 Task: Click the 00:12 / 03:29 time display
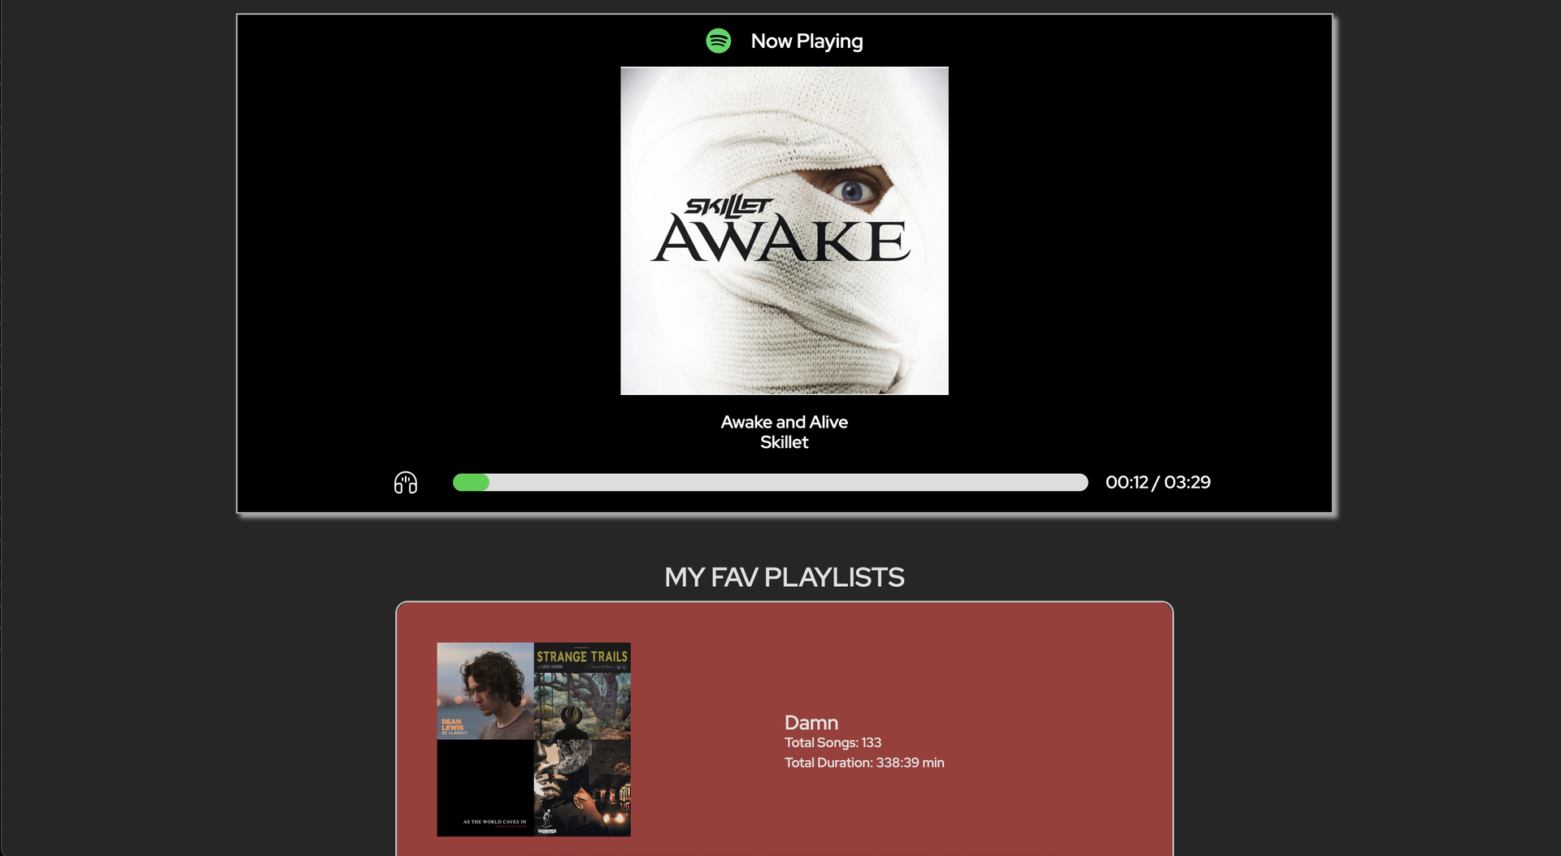coord(1158,483)
